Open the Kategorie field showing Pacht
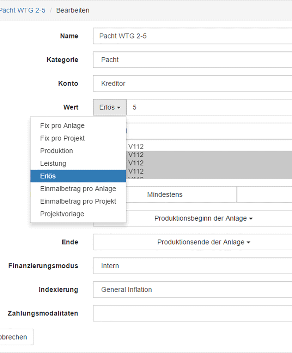This screenshot has width=292, height=353. click(x=192, y=60)
